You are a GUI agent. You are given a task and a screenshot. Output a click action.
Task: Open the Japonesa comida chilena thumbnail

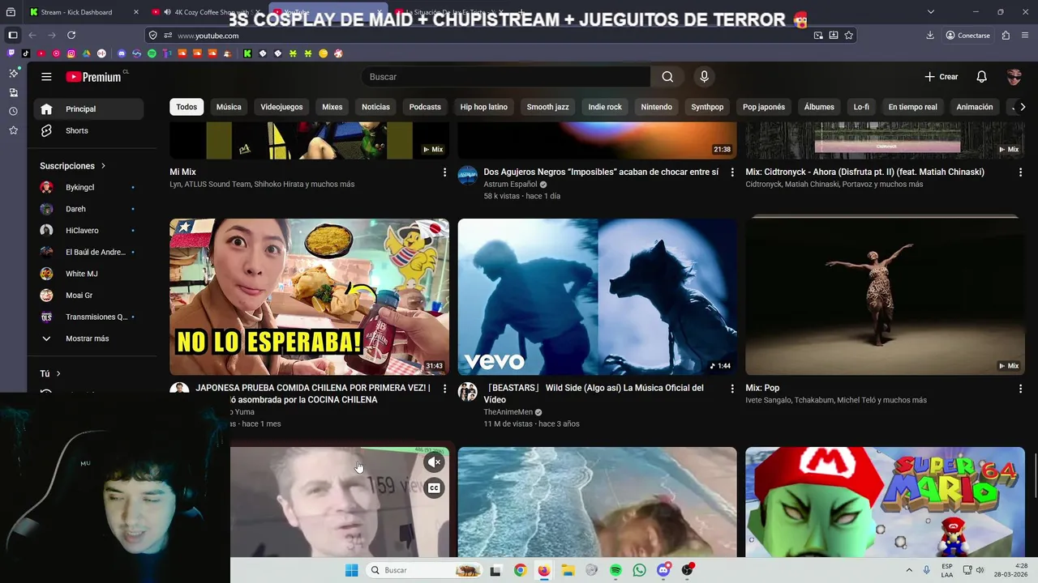tap(309, 297)
